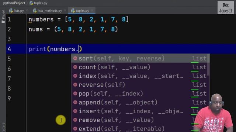
Task: Click the 'list' type label beside sort
Action: coord(199,58)
